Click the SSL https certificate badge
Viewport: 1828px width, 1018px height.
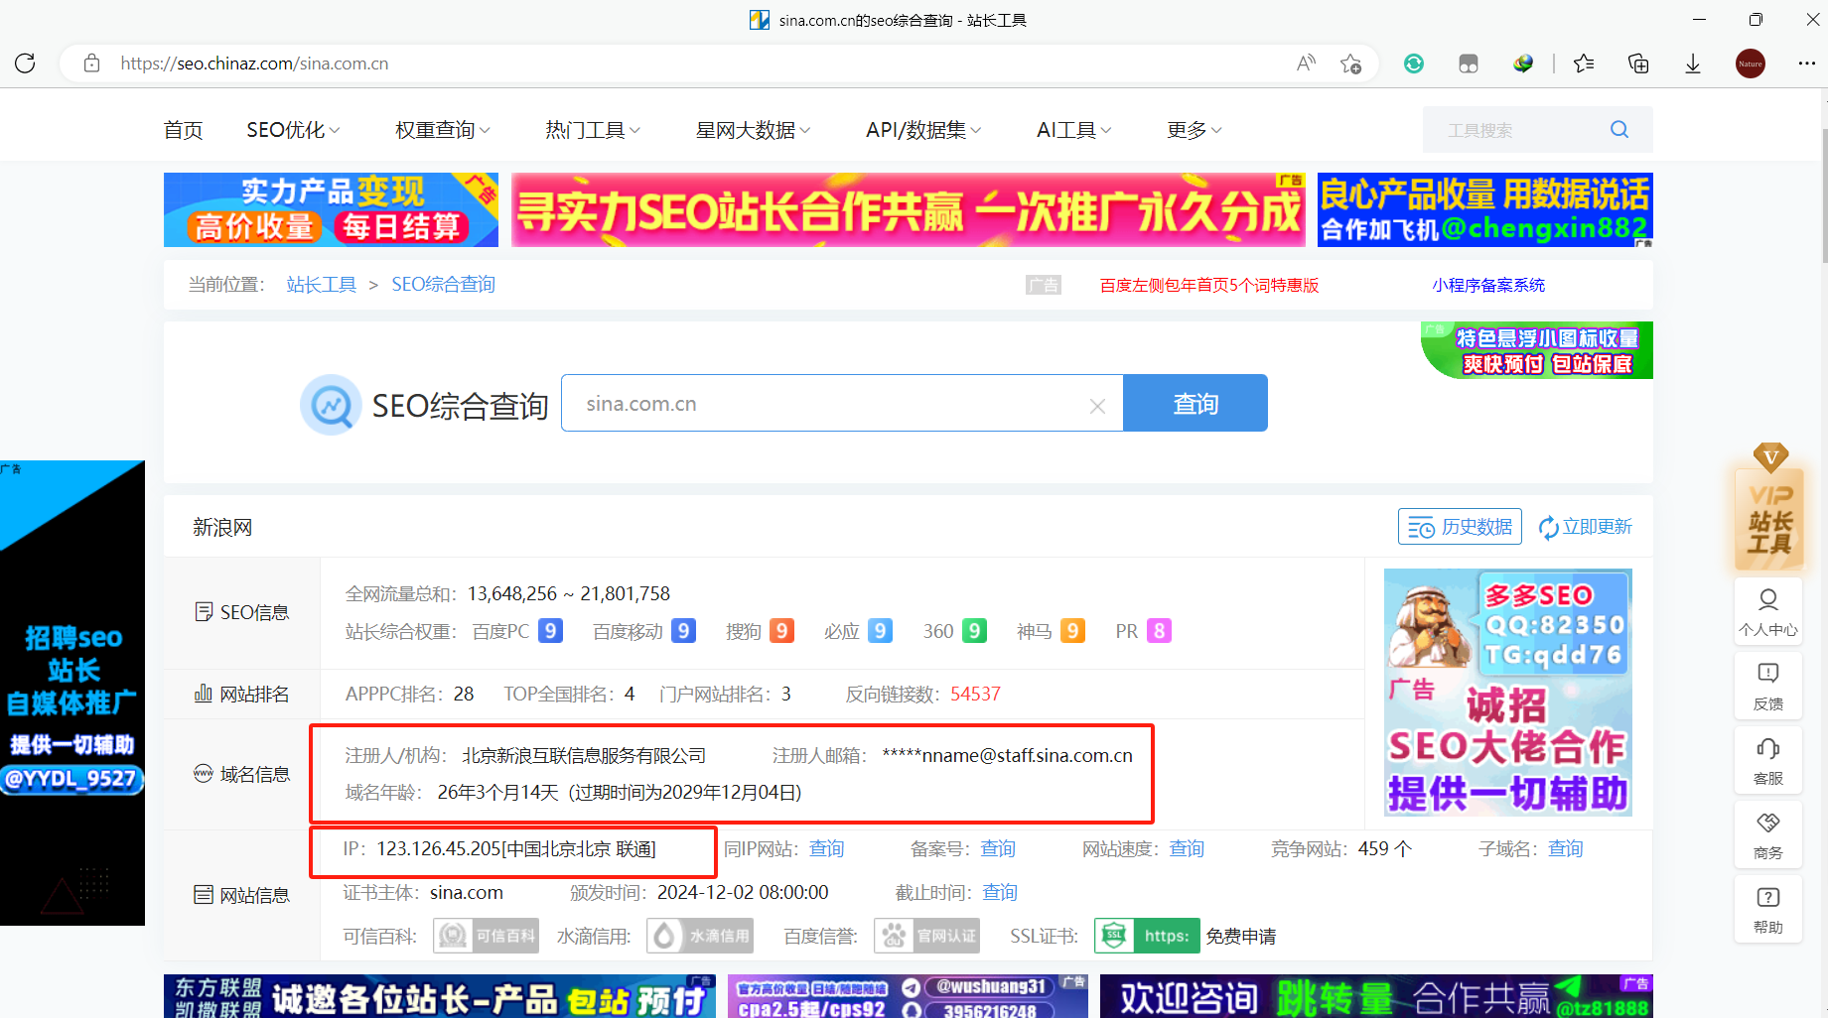(1147, 936)
